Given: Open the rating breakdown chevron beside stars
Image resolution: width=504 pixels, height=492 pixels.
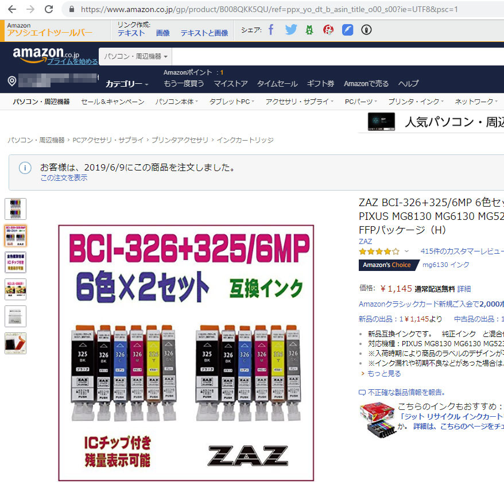Looking at the screenshot, I should coord(406,251).
